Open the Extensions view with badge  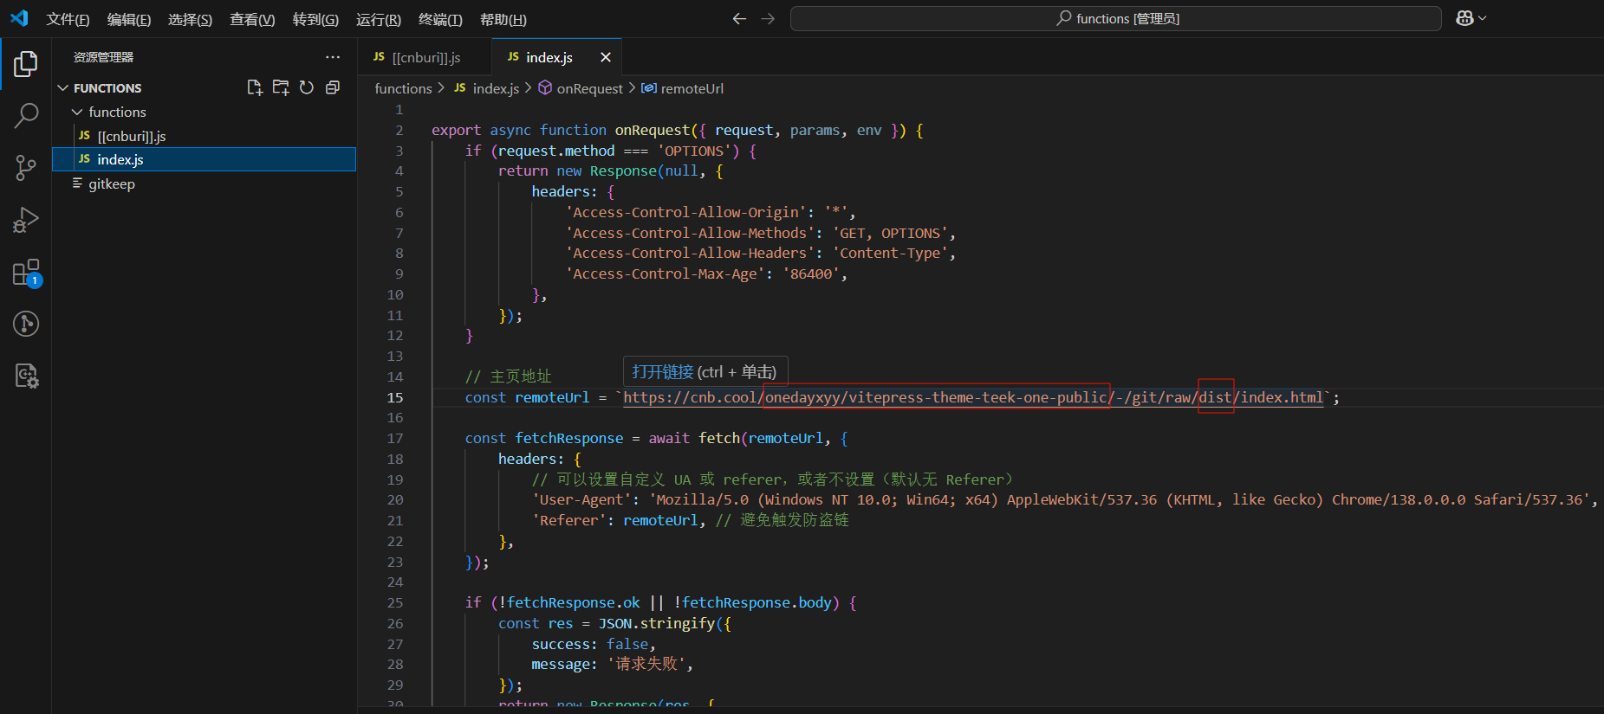(x=26, y=273)
